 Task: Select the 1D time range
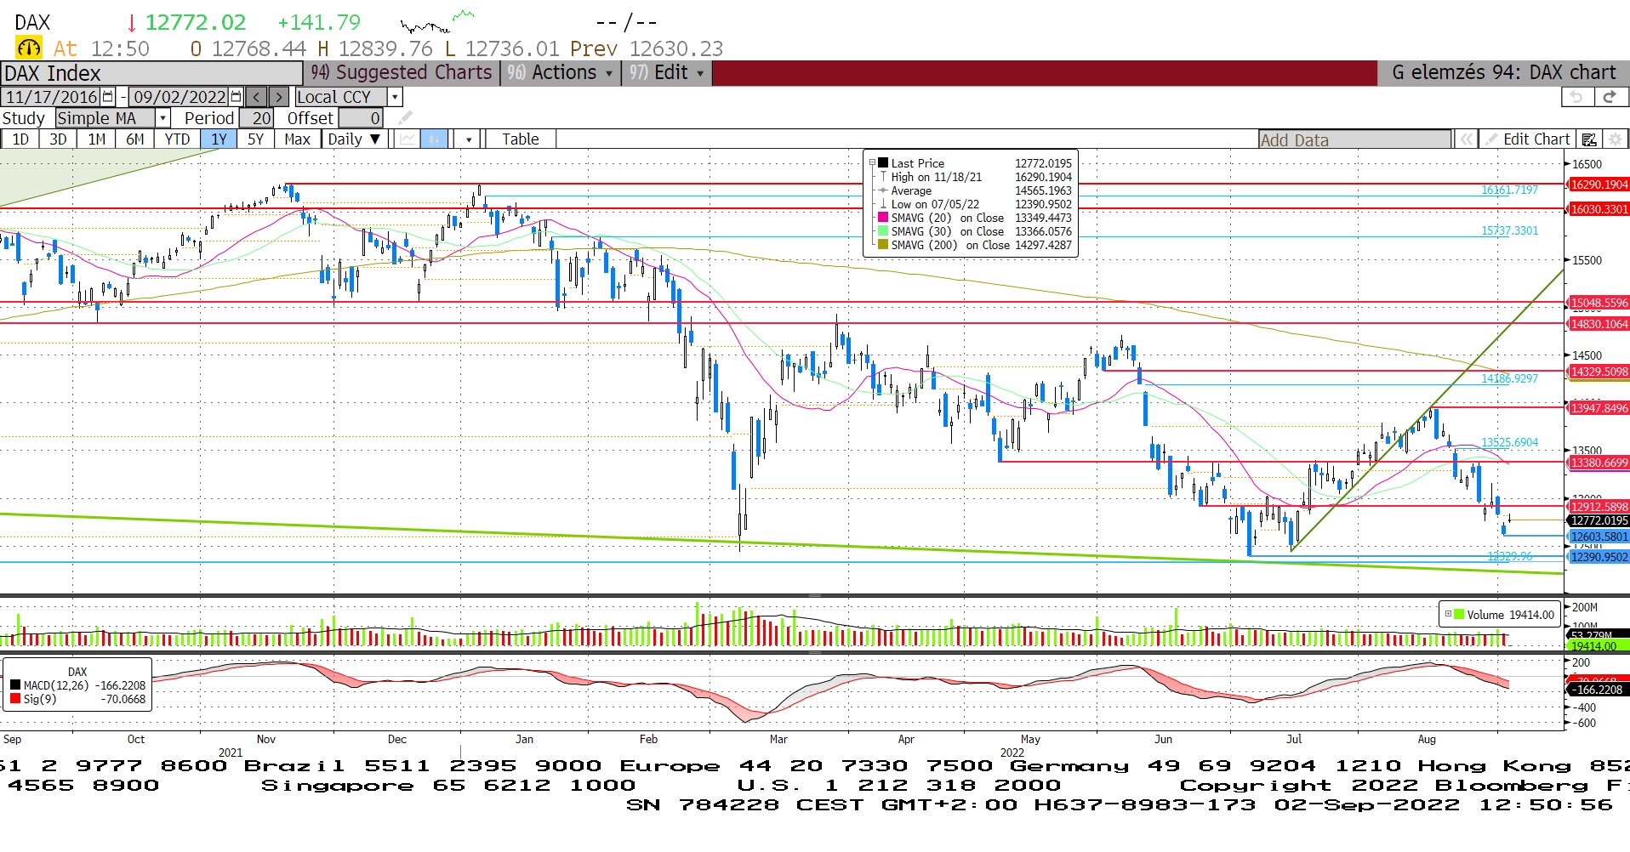20,139
